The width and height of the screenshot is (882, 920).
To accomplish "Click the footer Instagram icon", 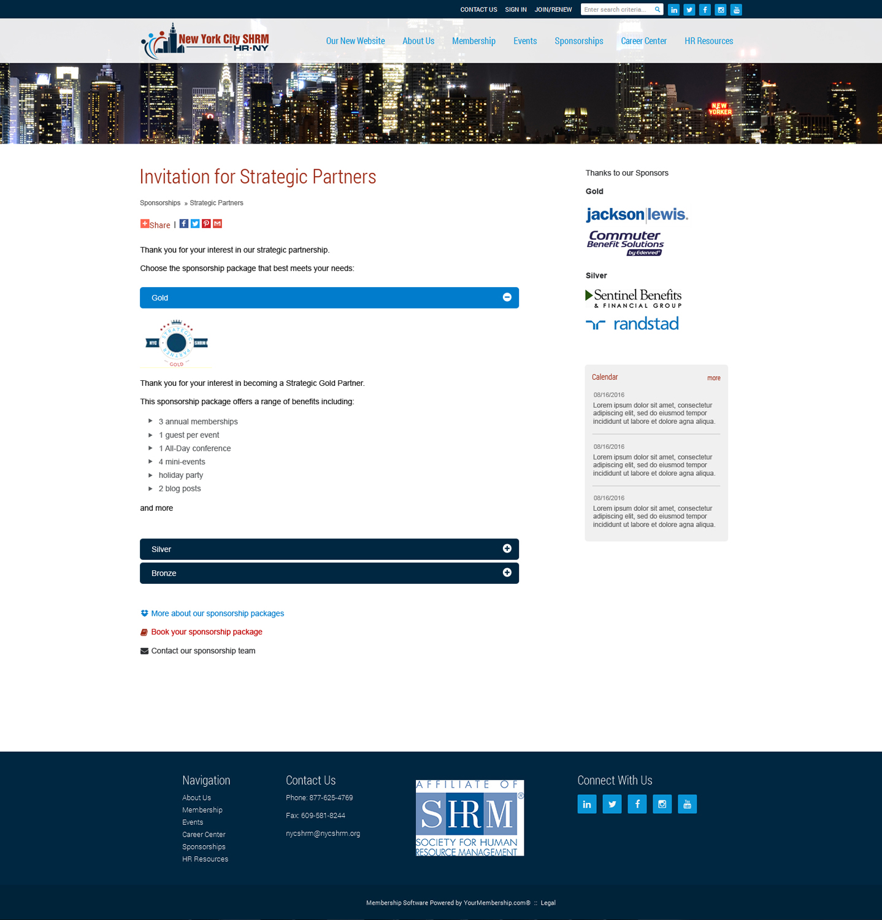I will point(662,804).
